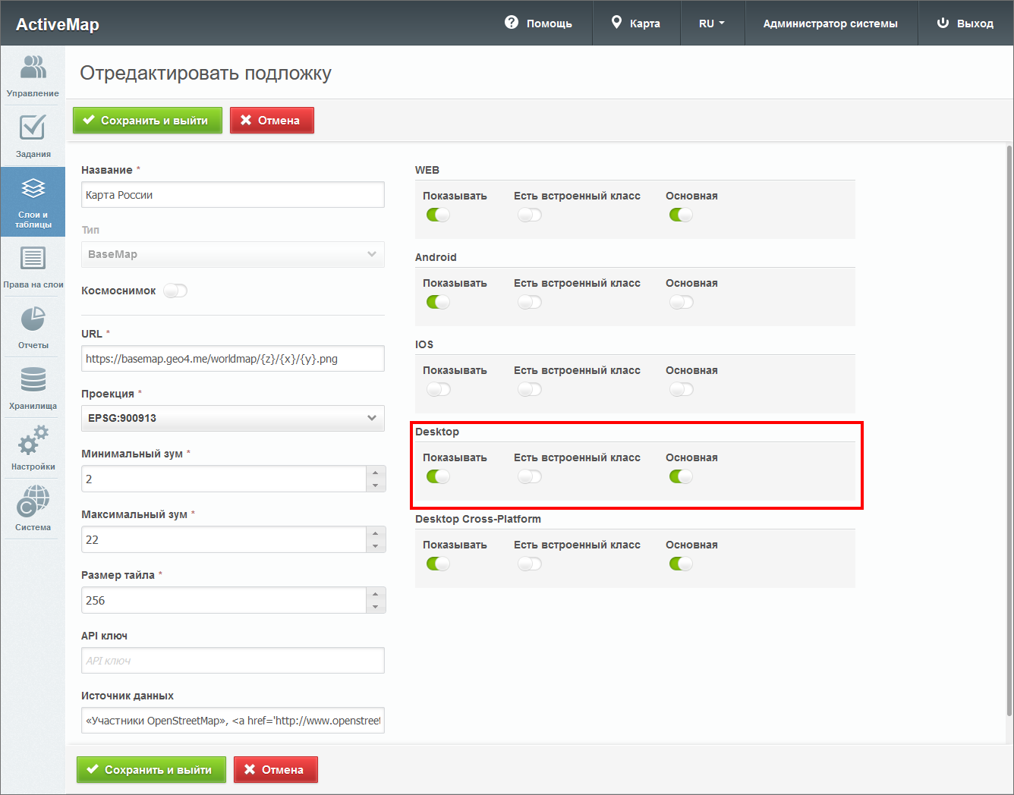Open the Задания checkmark sidebar icon
The width and height of the screenshot is (1014, 795).
pos(33,128)
